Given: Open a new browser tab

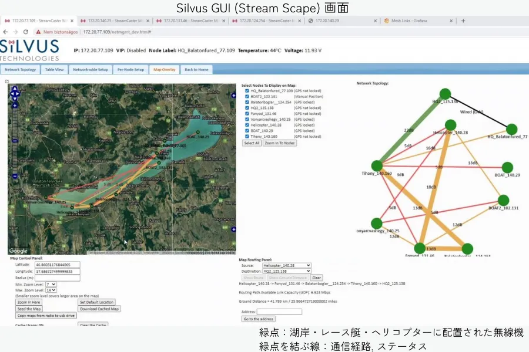Looking at the screenshot, I should click(463, 21).
